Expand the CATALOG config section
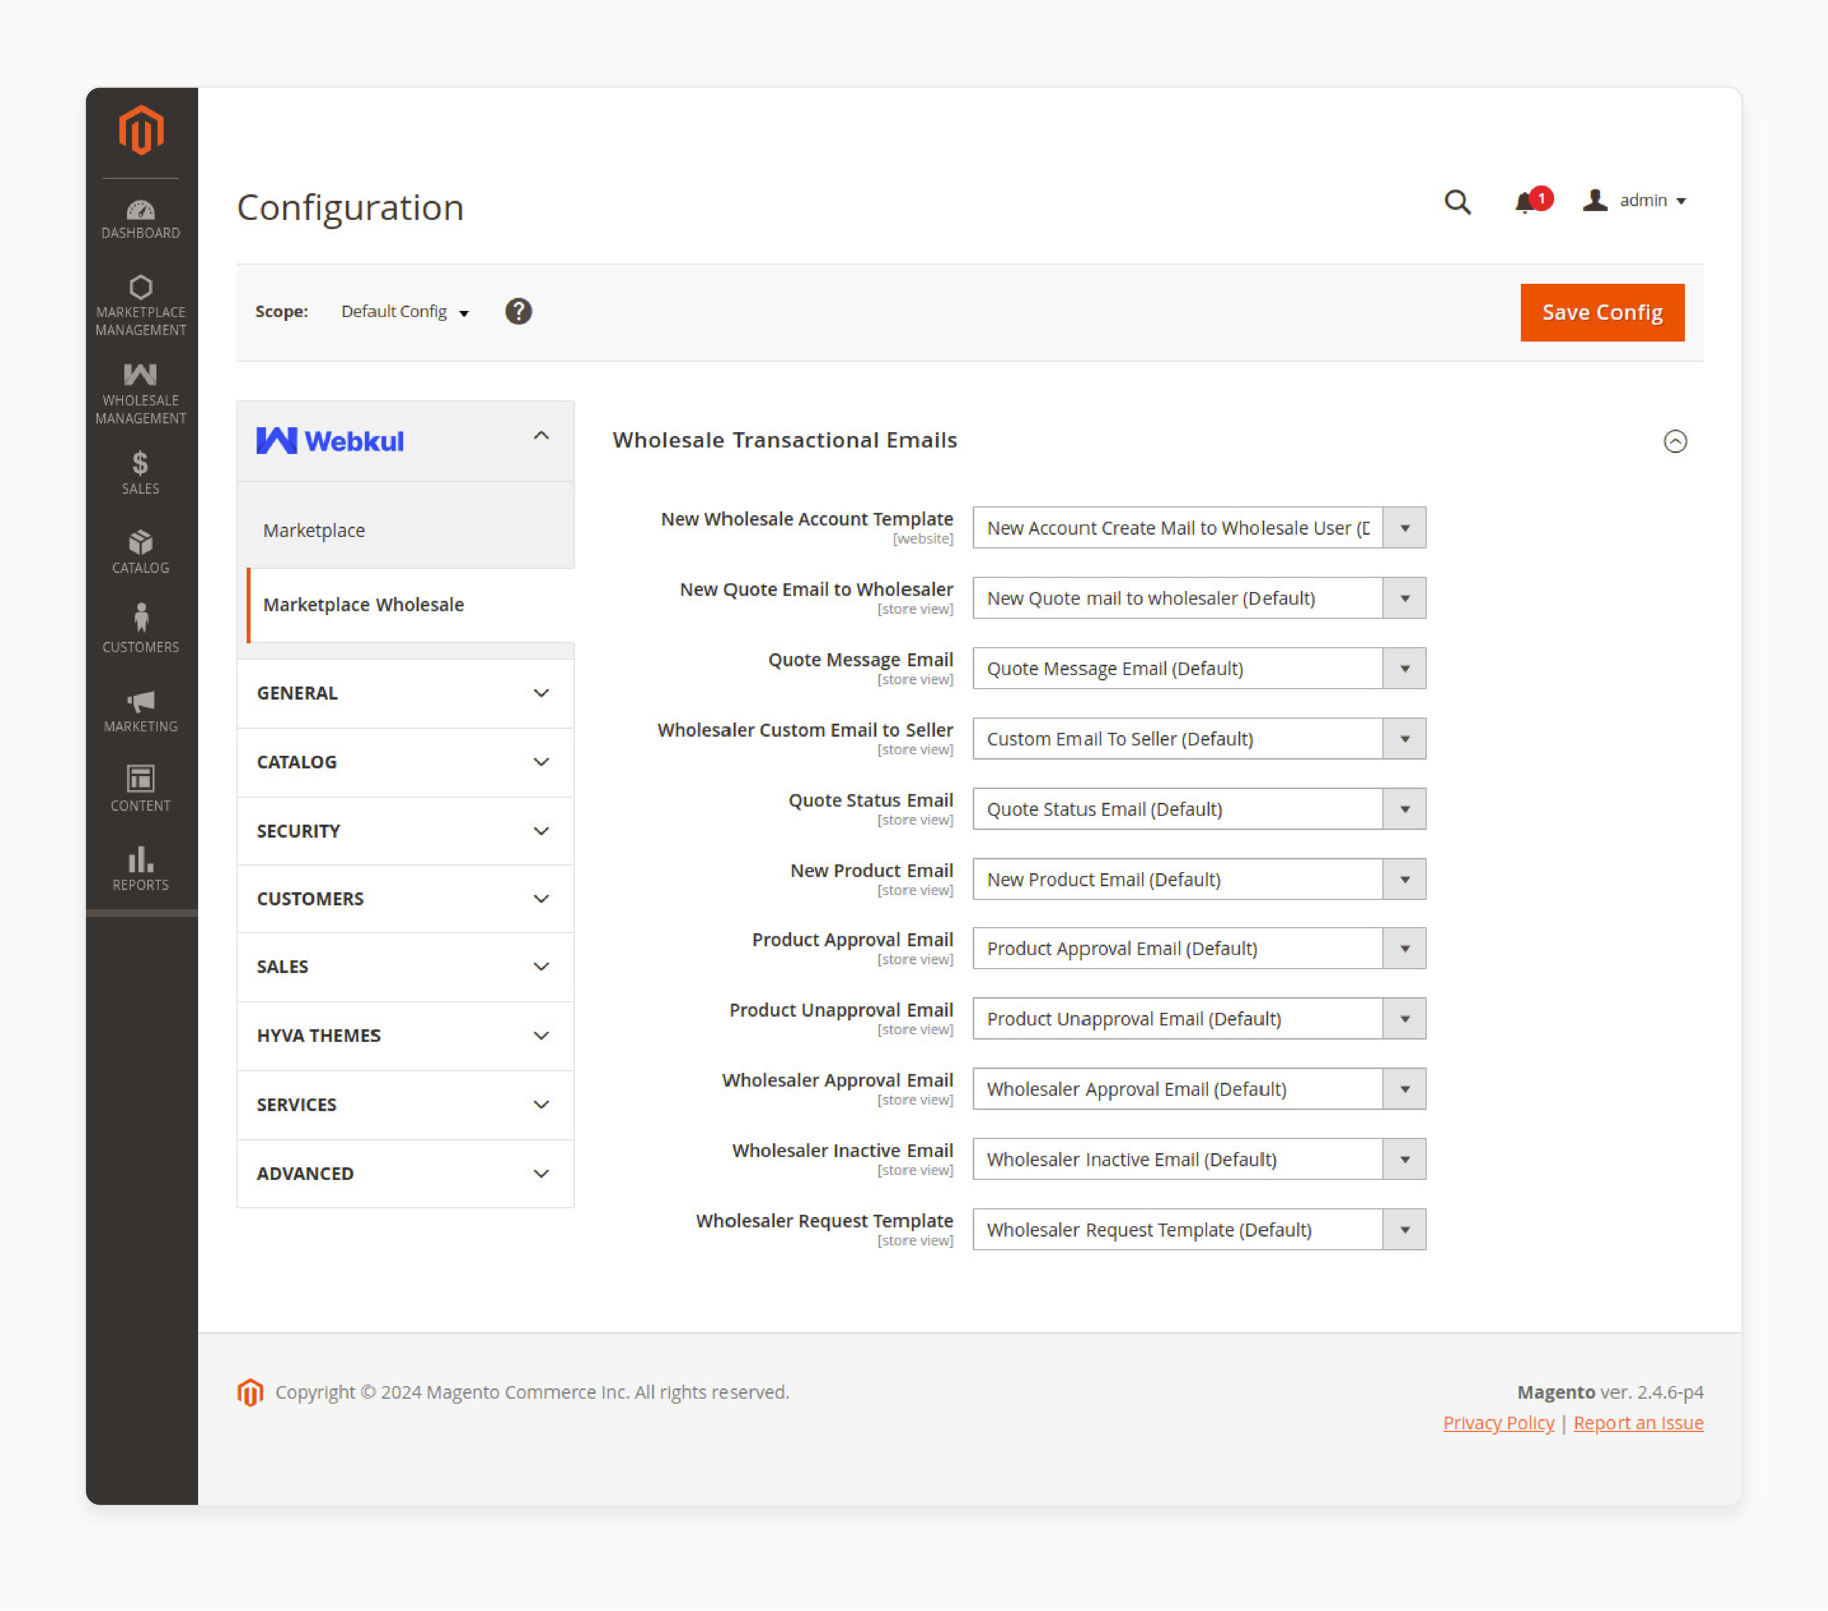 pos(405,762)
